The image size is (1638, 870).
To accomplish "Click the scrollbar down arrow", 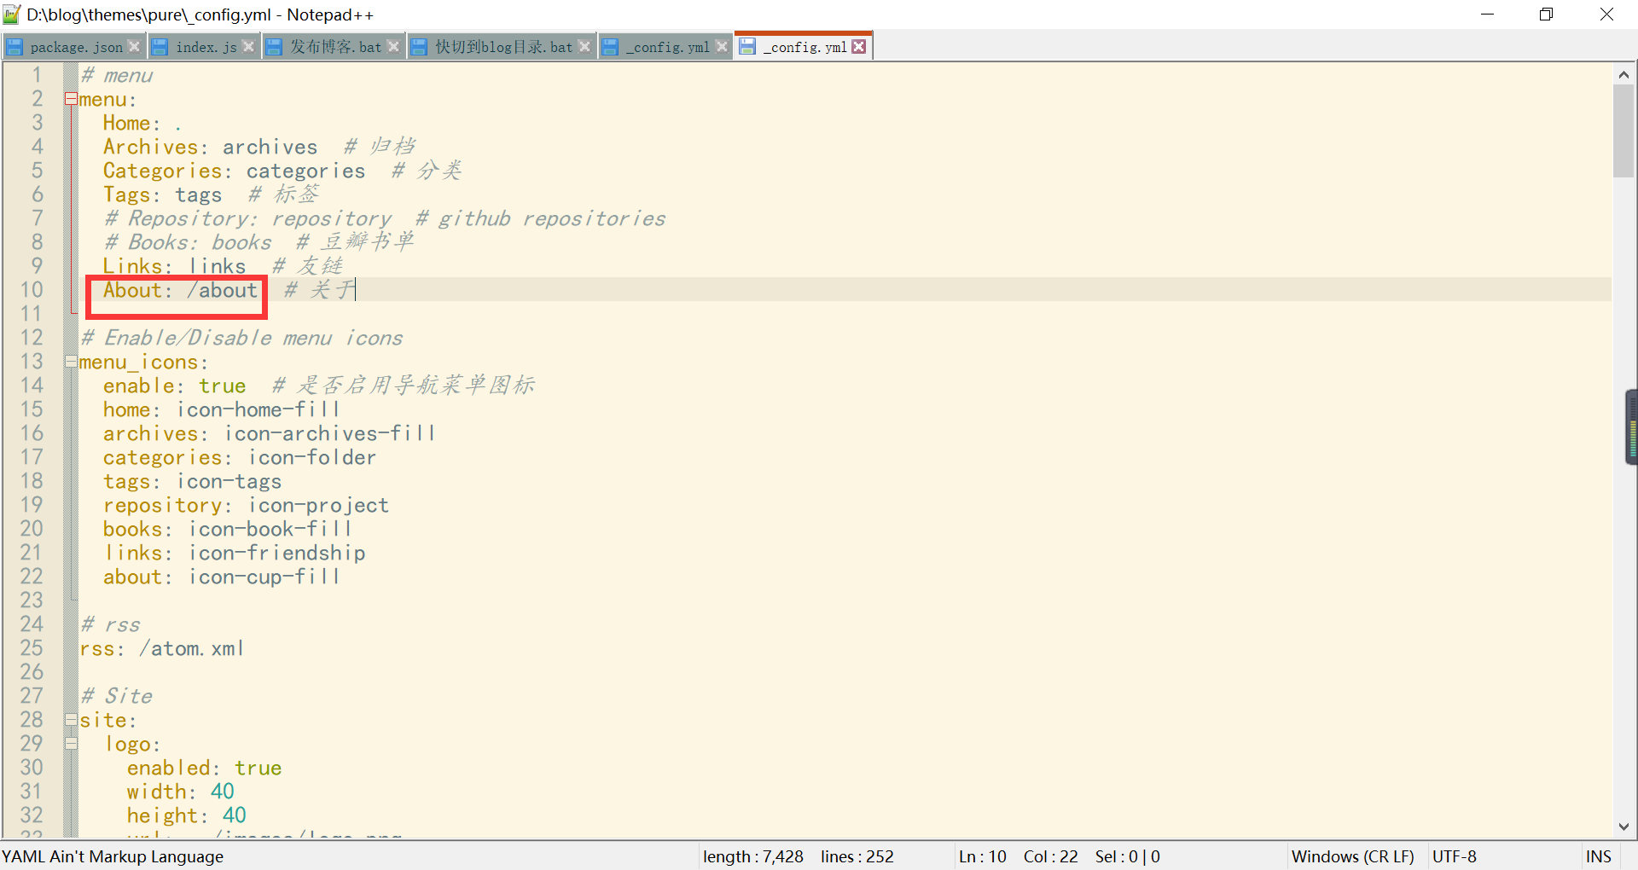I will point(1623,826).
